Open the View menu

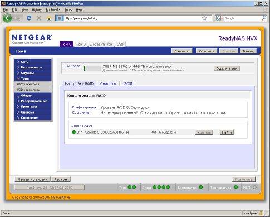(24, 10)
